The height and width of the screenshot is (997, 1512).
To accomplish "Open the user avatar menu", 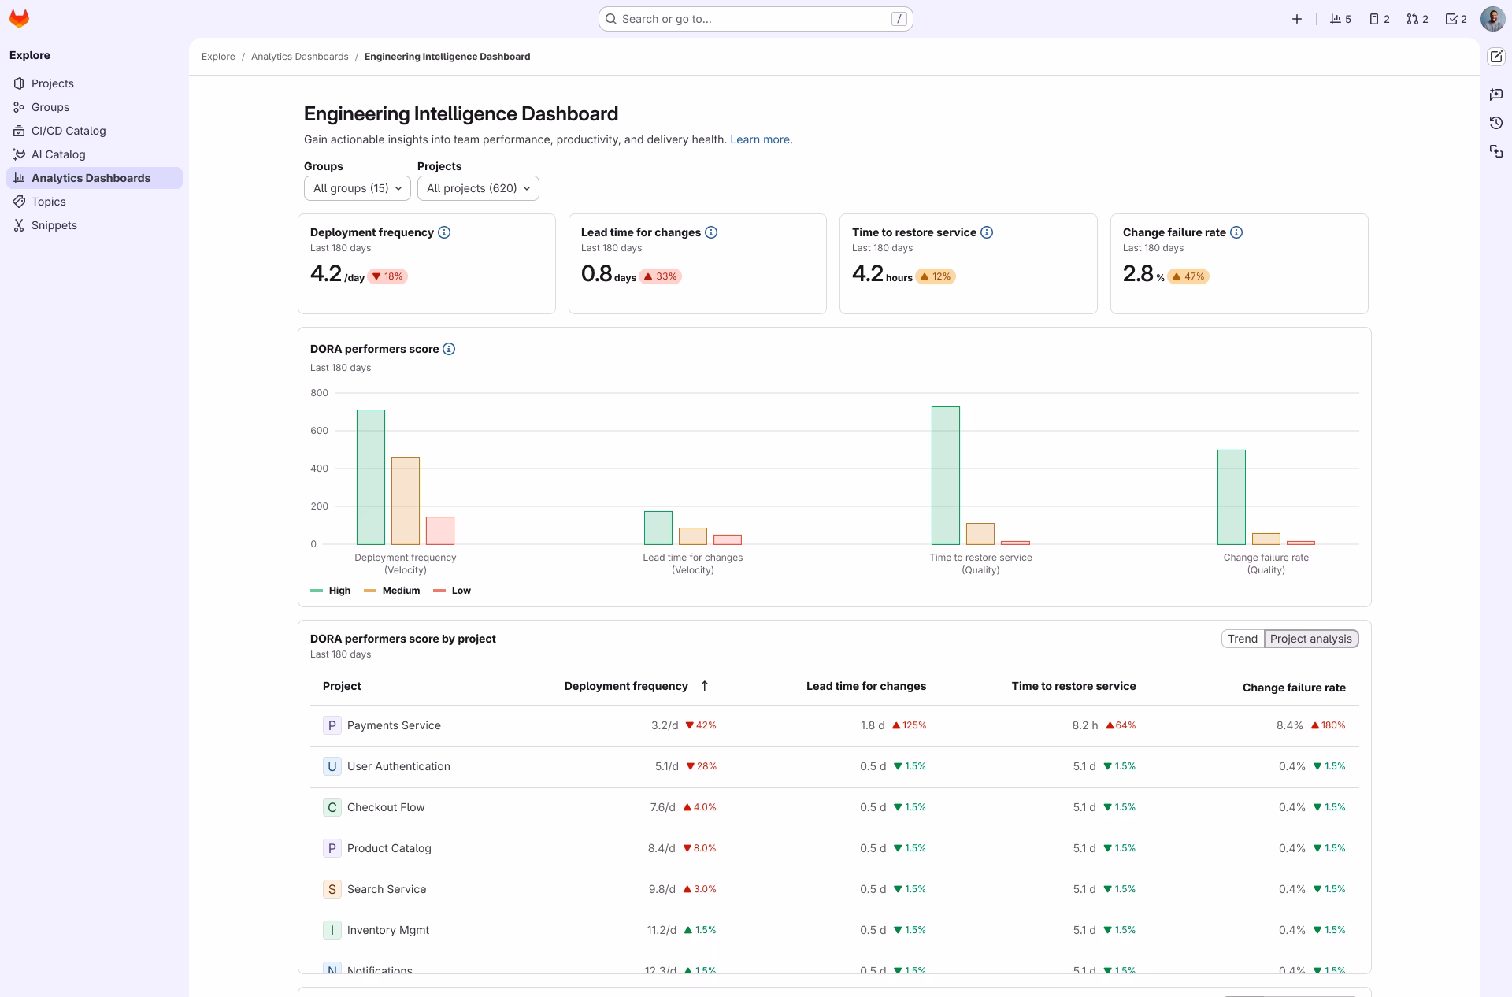I will tap(1492, 19).
